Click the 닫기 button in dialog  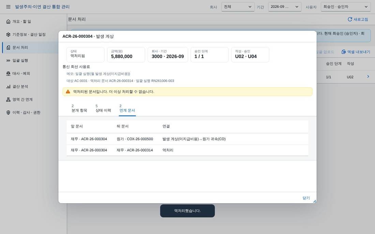click(x=306, y=198)
